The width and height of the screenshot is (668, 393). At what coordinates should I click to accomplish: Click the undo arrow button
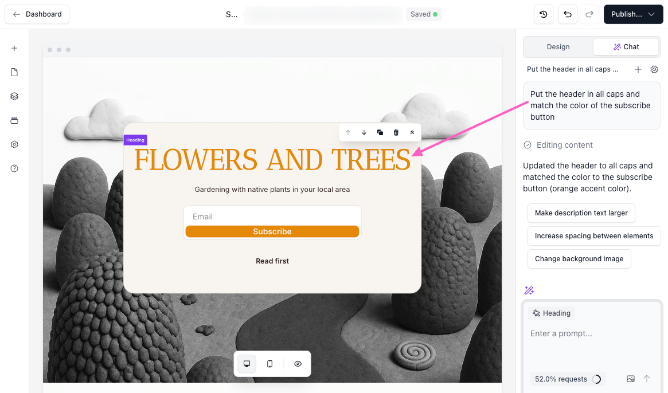[568, 14]
